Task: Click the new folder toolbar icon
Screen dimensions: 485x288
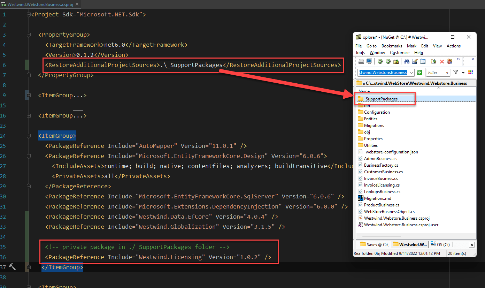Action: (423, 62)
